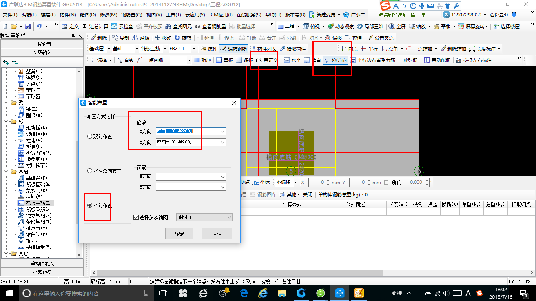Open the 工程设置 navigation section
Screen dimensions: 536x301
tap(42, 44)
